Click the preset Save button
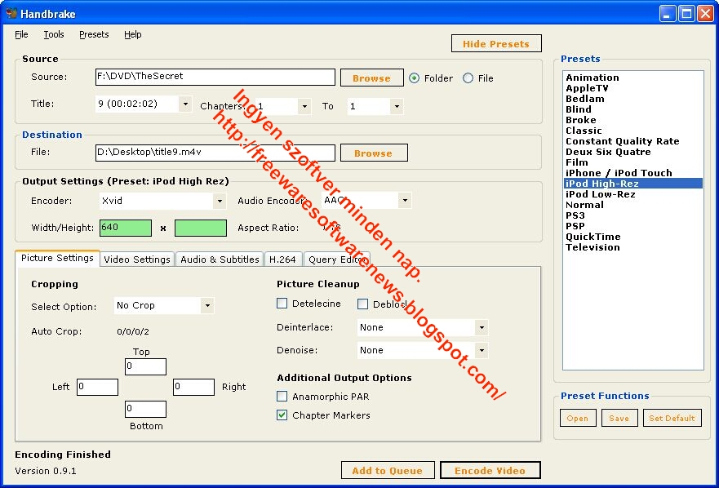Image resolution: width=719 pixels, height=488 pixels. coord(619,418)
